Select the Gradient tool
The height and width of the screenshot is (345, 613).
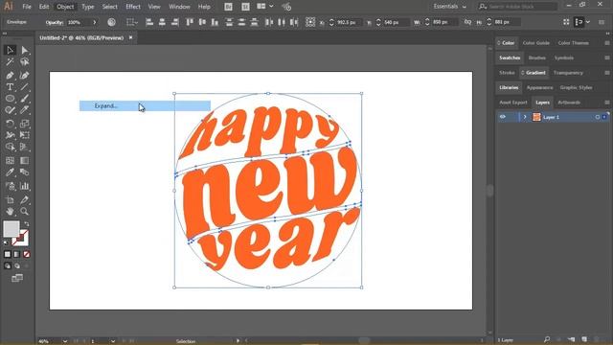(x=25, y=160)
